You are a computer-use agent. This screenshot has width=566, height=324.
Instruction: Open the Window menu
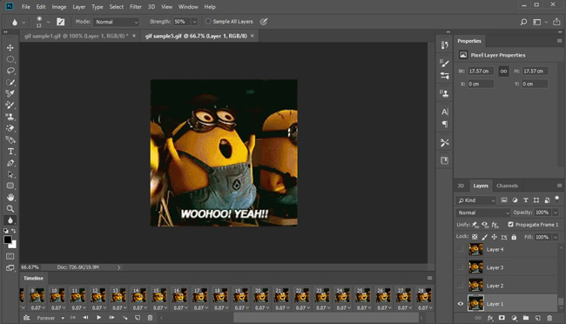point(188,7)
